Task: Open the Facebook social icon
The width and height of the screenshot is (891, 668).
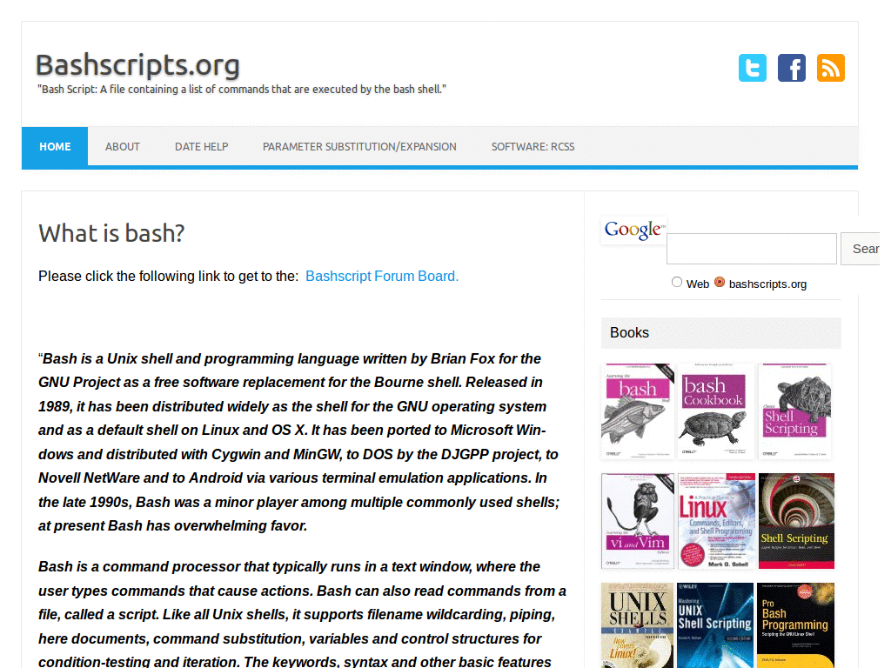Action: 792,68
